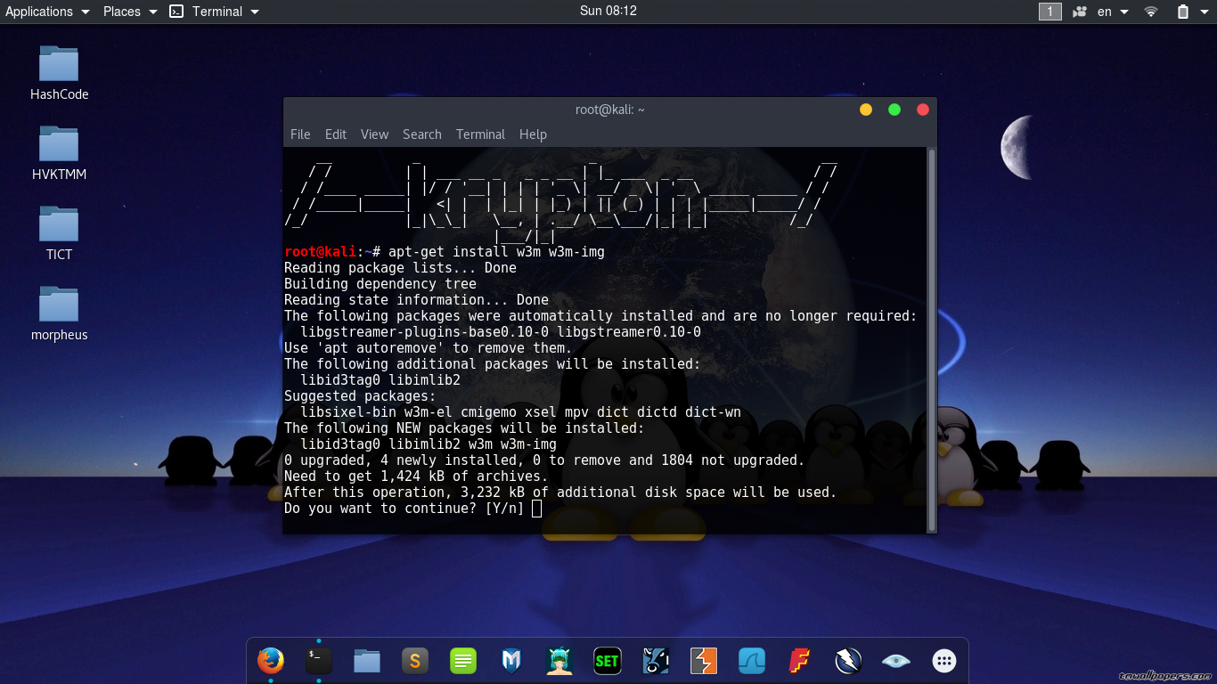Launch the BeEF bull icon in the dock
This screenshot has width=1217, height=684.
pos(656,661)
